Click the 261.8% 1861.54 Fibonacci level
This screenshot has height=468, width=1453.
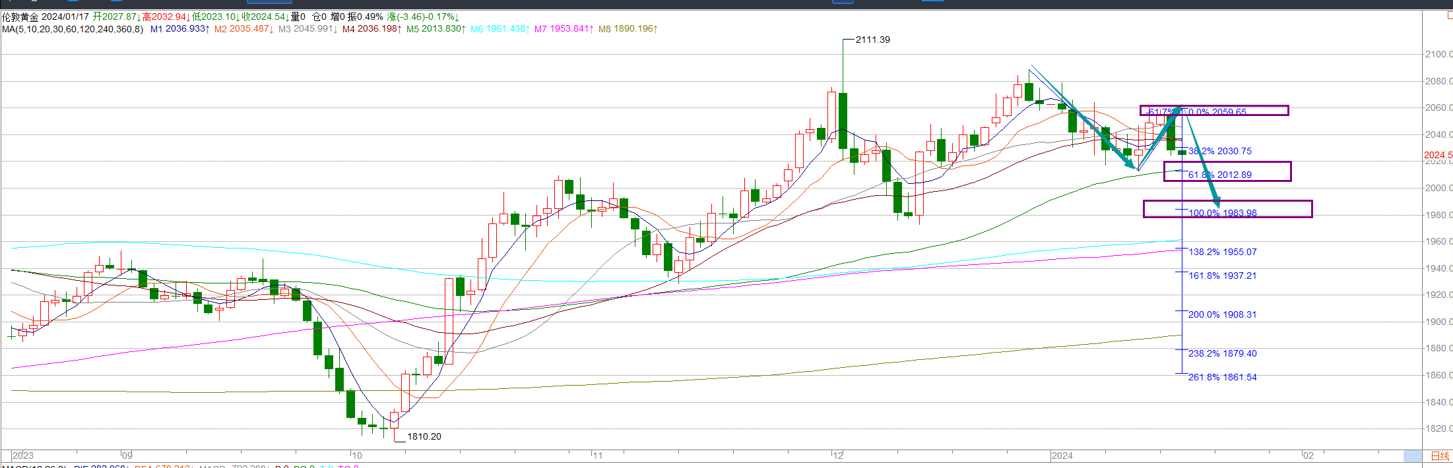[1222, 377]
